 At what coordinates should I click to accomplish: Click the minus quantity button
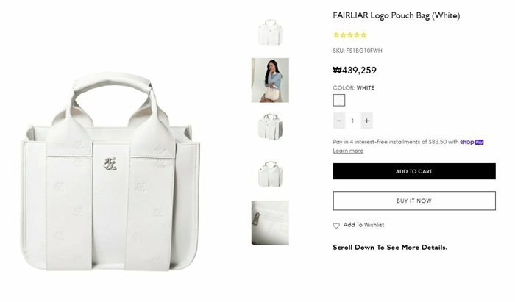tap(339, 121)
